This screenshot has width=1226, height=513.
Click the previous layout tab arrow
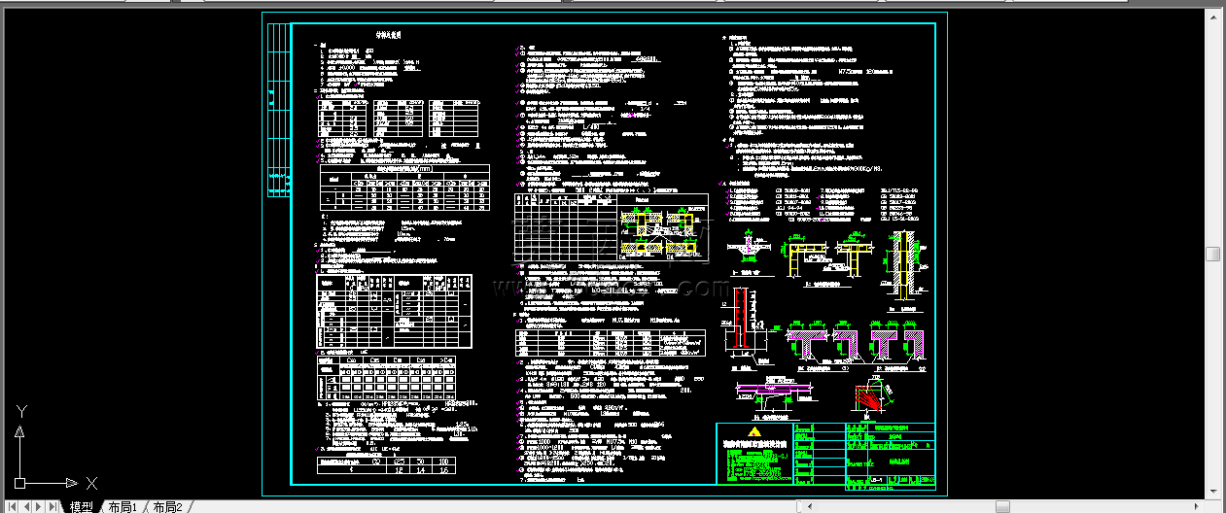pos(26,506)
